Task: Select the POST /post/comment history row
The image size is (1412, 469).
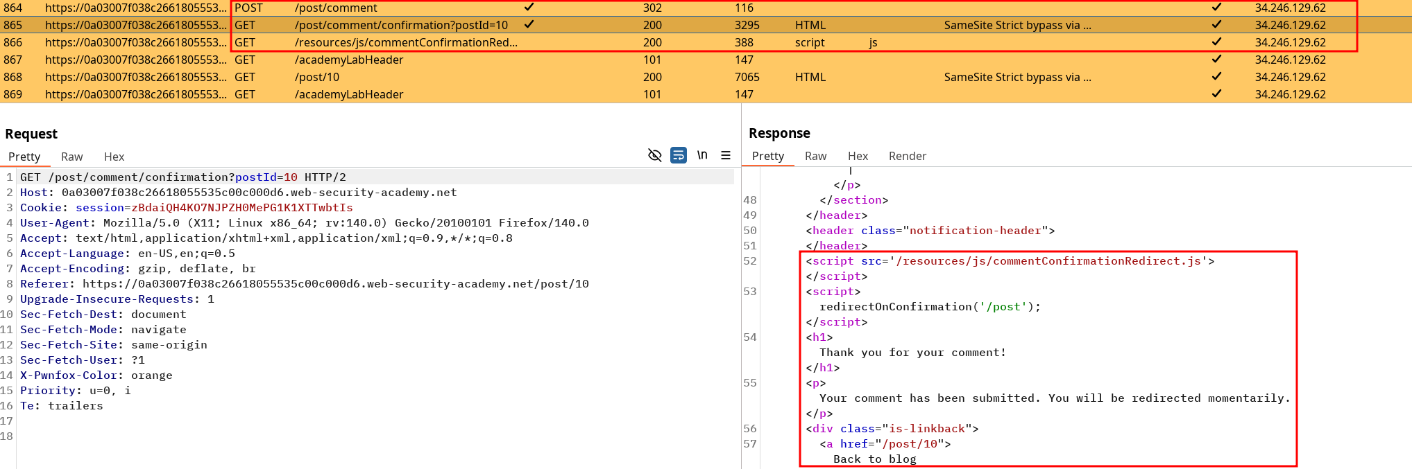Action: 336,8
